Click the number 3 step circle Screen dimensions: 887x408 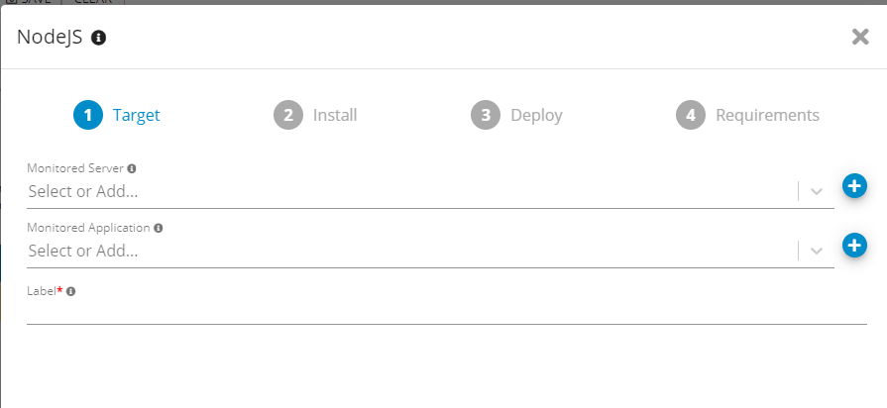coord(485,115)
